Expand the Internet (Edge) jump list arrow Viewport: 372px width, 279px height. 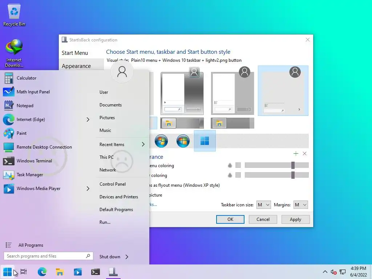point(88,119)
